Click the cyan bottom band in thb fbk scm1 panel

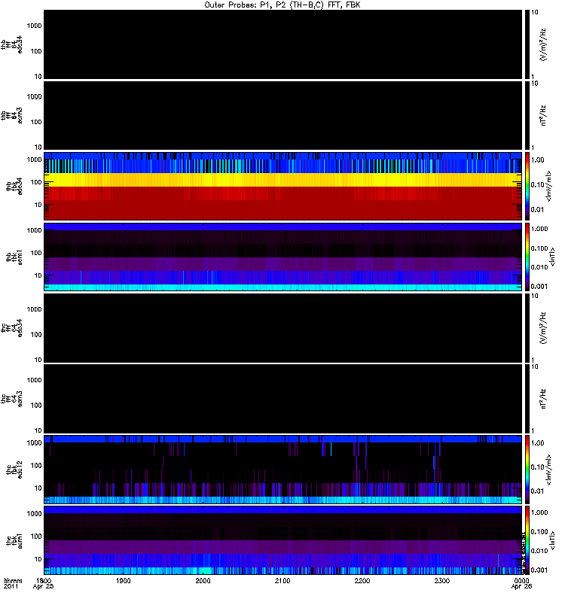282,287
